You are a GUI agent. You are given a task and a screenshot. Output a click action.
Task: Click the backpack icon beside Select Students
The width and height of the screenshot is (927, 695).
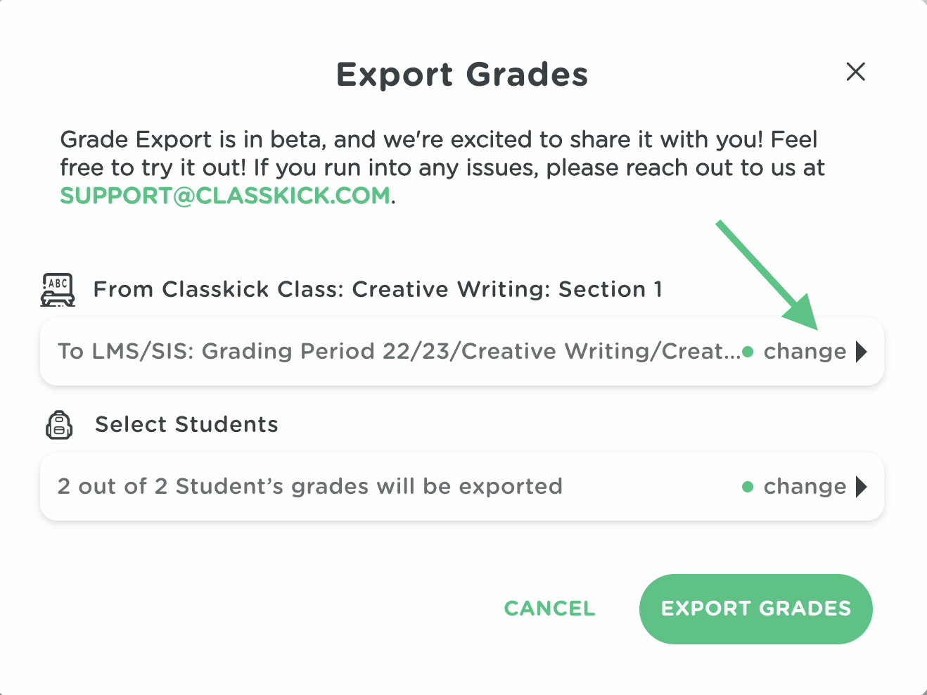coord(59,425)
